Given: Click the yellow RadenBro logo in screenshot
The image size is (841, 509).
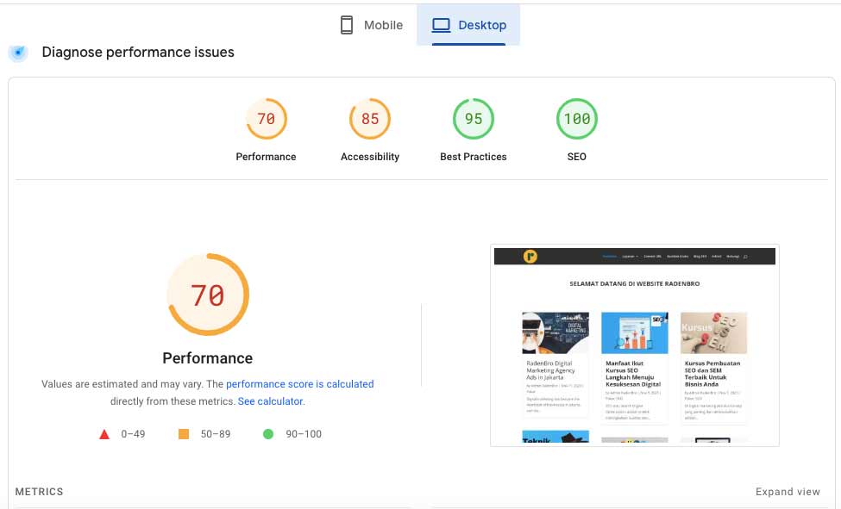Looking at the screenshot, I should click(x=530, y=256).
